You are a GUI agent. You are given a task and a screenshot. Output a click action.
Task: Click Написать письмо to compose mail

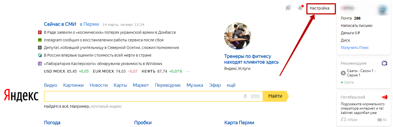pyautogui.click(x=356, y=26)
